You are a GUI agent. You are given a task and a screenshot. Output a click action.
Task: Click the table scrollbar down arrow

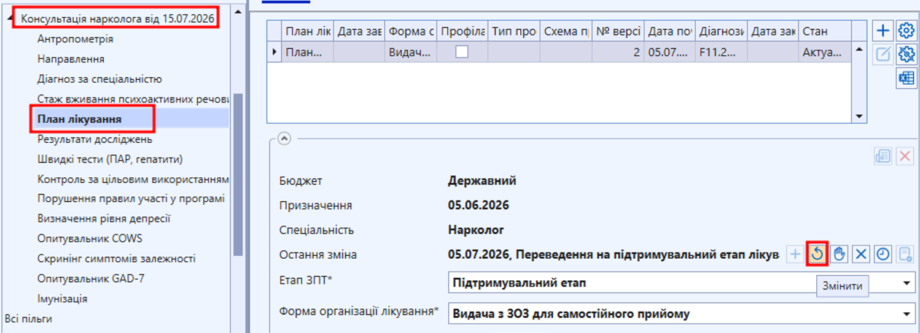[859, 117]
